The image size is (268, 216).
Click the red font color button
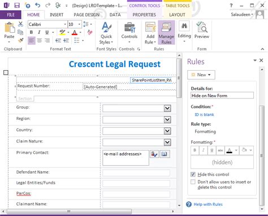pyautogui.click(x=75, y=33)
